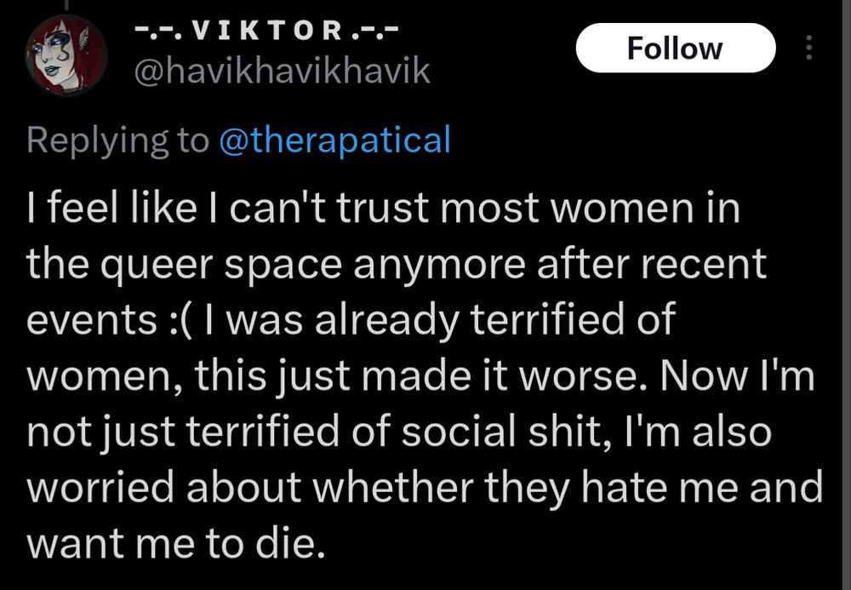Follow the havikhavikhavik account
The height and width of the screenshot is (590, 851).
tap(675, 49)
